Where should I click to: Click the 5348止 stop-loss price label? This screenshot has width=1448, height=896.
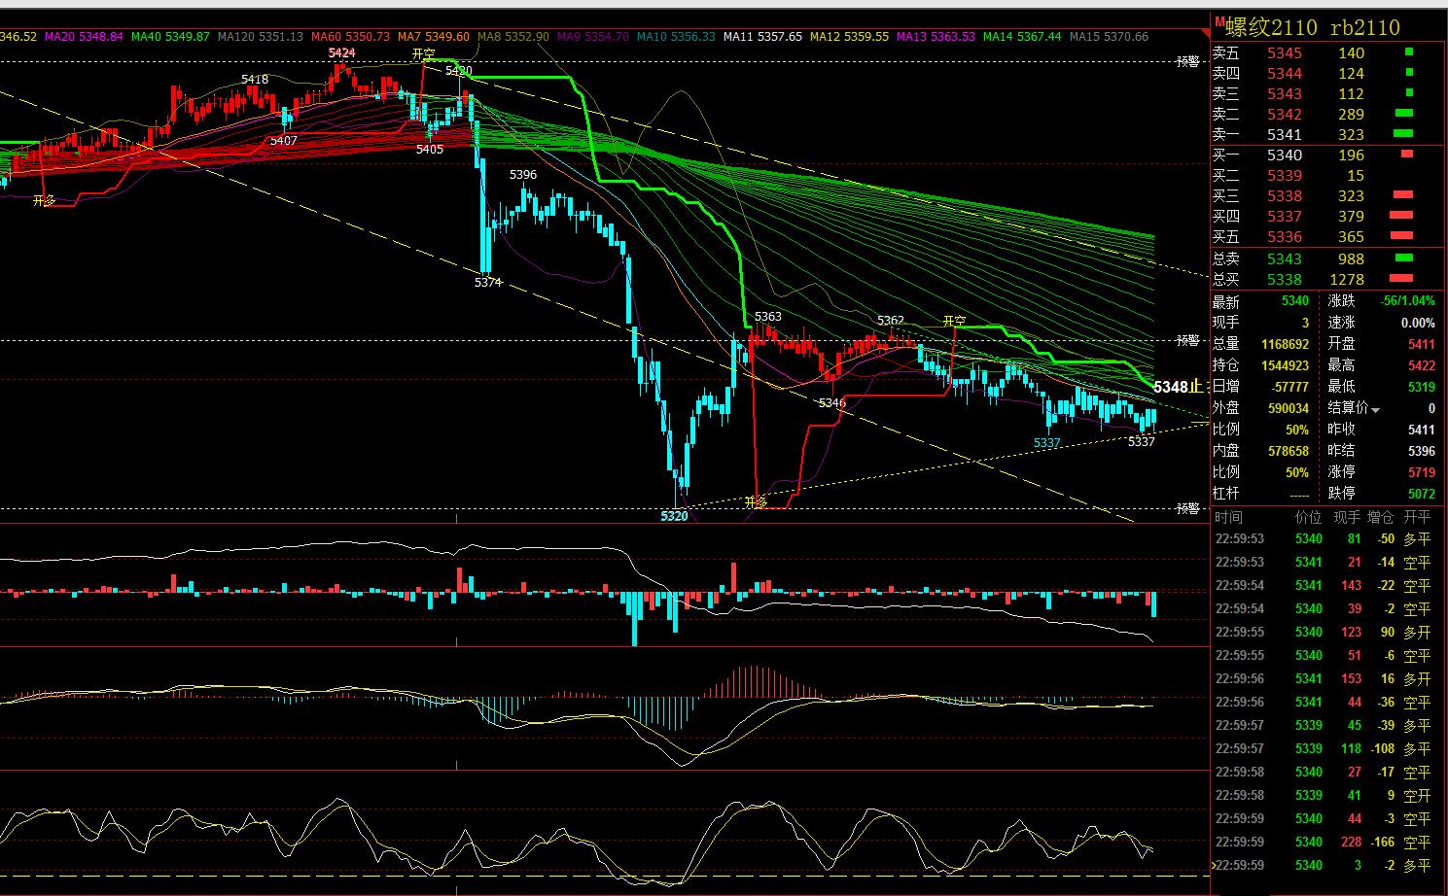(x=1179, y=387)
